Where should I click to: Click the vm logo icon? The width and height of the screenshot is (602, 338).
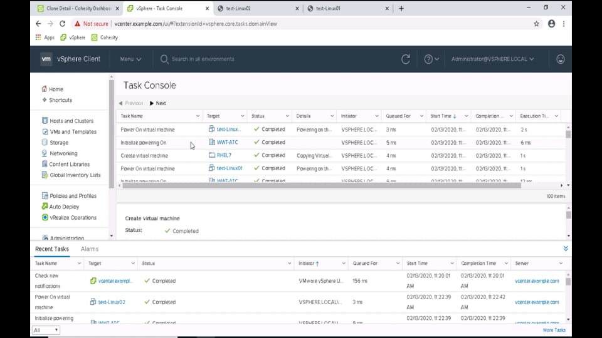click(46, 59)
